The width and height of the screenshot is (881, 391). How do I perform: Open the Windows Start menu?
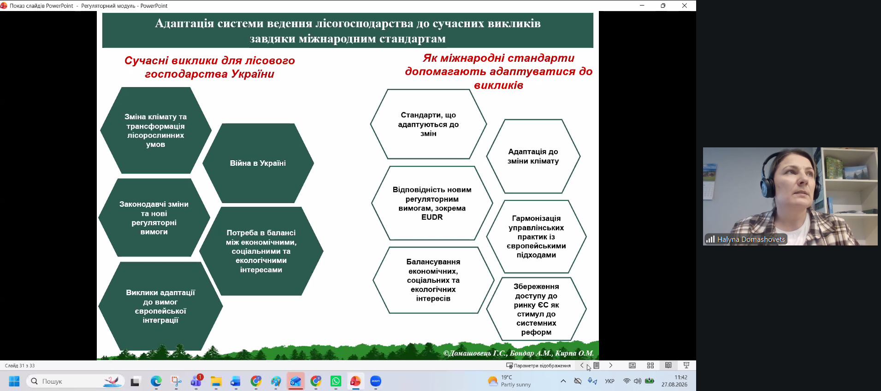[x=14, y=381]
